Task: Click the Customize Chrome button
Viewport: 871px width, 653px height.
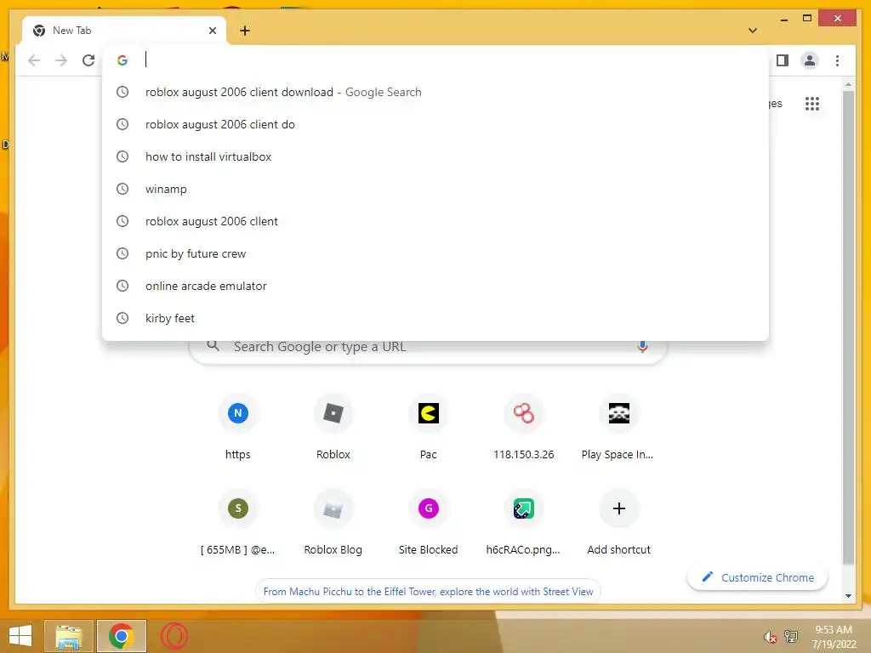Action: (x=757, y=577)
